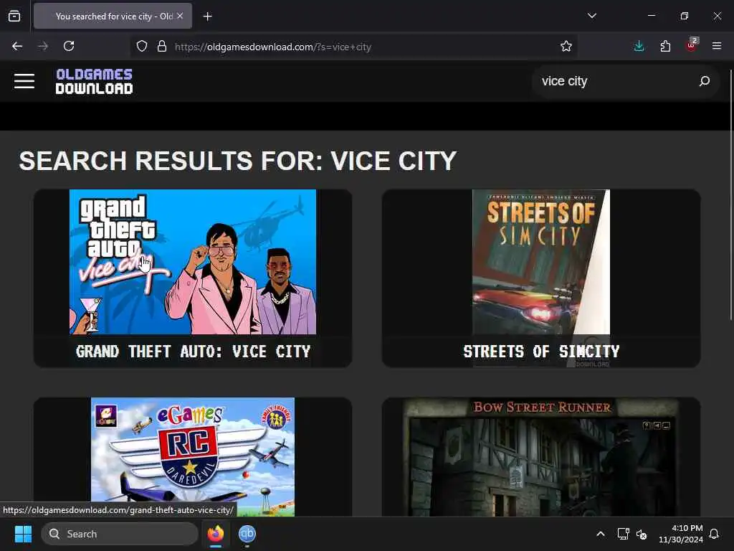This screenshot has height=551, width=734.
Task: Open the 'Grand Theft Auto: Vice City' title link
Action: (193, 352)
